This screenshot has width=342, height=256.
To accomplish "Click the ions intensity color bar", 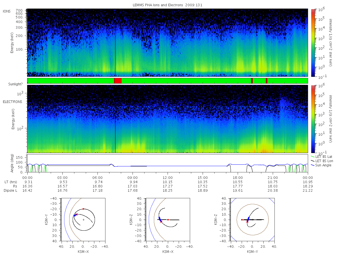I will (312, 43).
